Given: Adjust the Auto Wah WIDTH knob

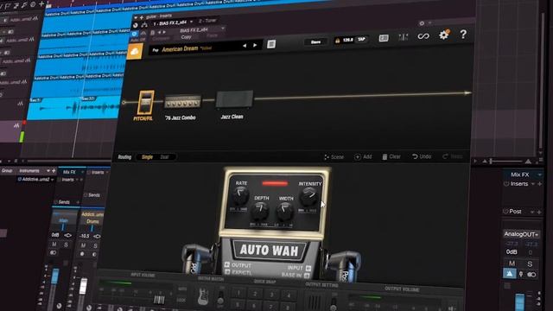Looking at the screenshot, I should pyautogui.click(x=285, y=211).
